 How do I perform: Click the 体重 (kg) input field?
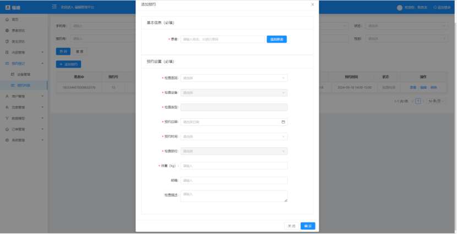point(234,166)
